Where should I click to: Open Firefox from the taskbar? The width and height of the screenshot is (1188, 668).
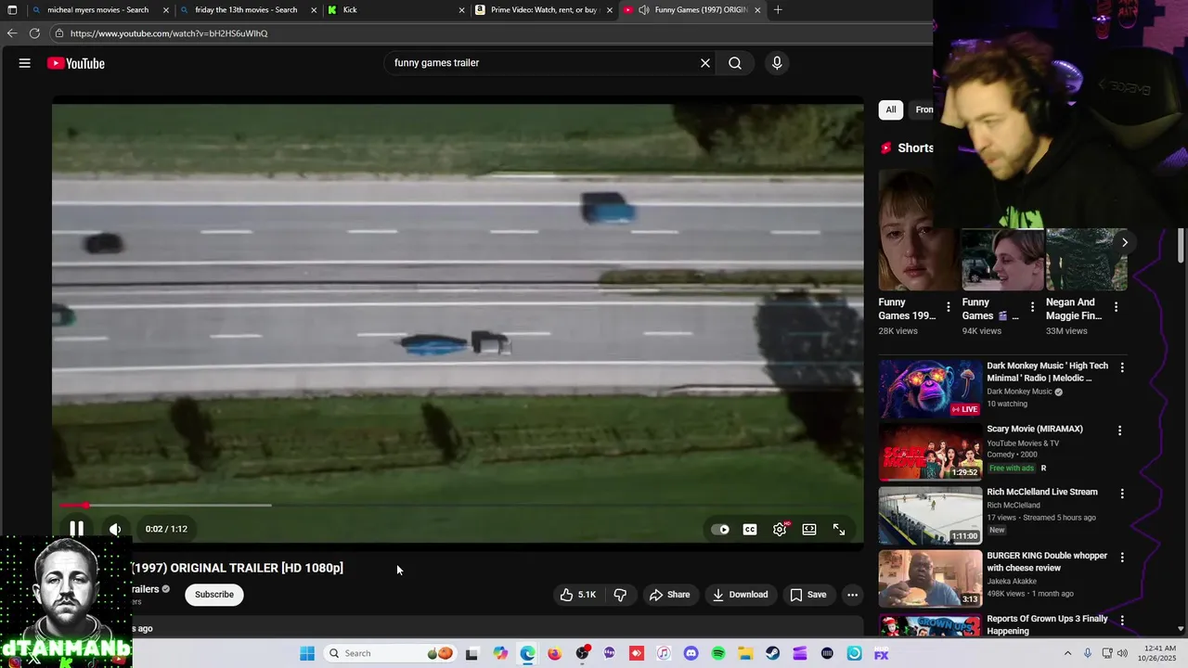pos(555,653)
